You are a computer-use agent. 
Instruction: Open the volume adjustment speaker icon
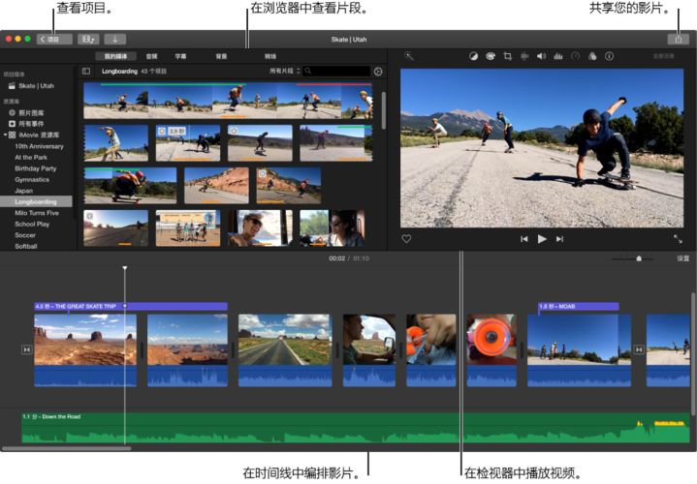[541, 57]
